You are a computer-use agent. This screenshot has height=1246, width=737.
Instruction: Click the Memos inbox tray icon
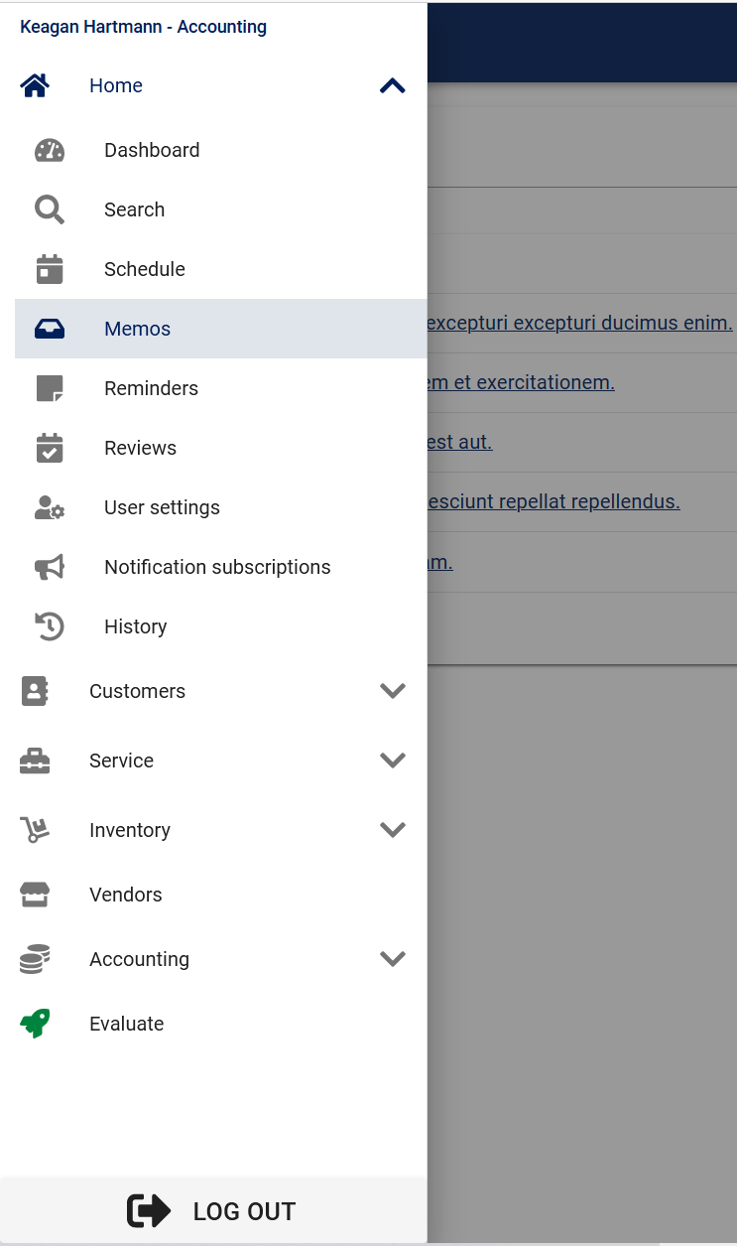50,329
